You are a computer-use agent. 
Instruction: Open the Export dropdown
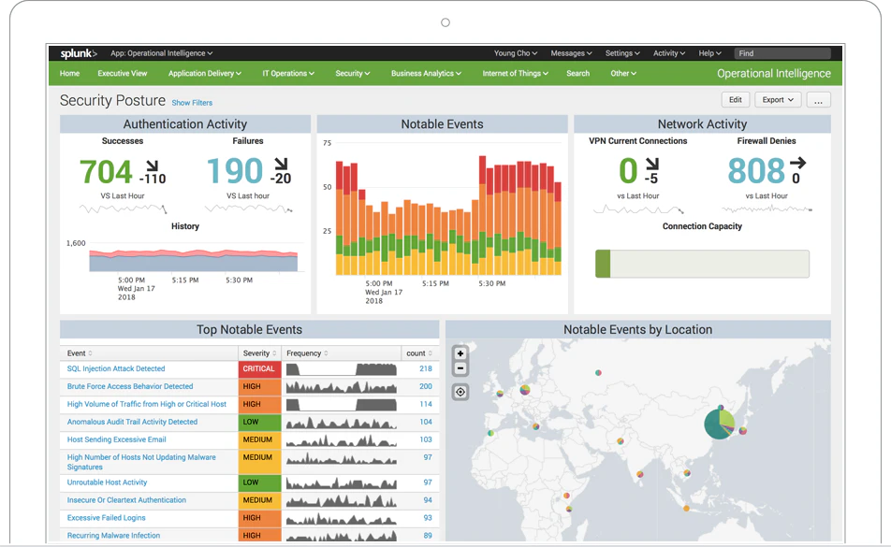778,99
